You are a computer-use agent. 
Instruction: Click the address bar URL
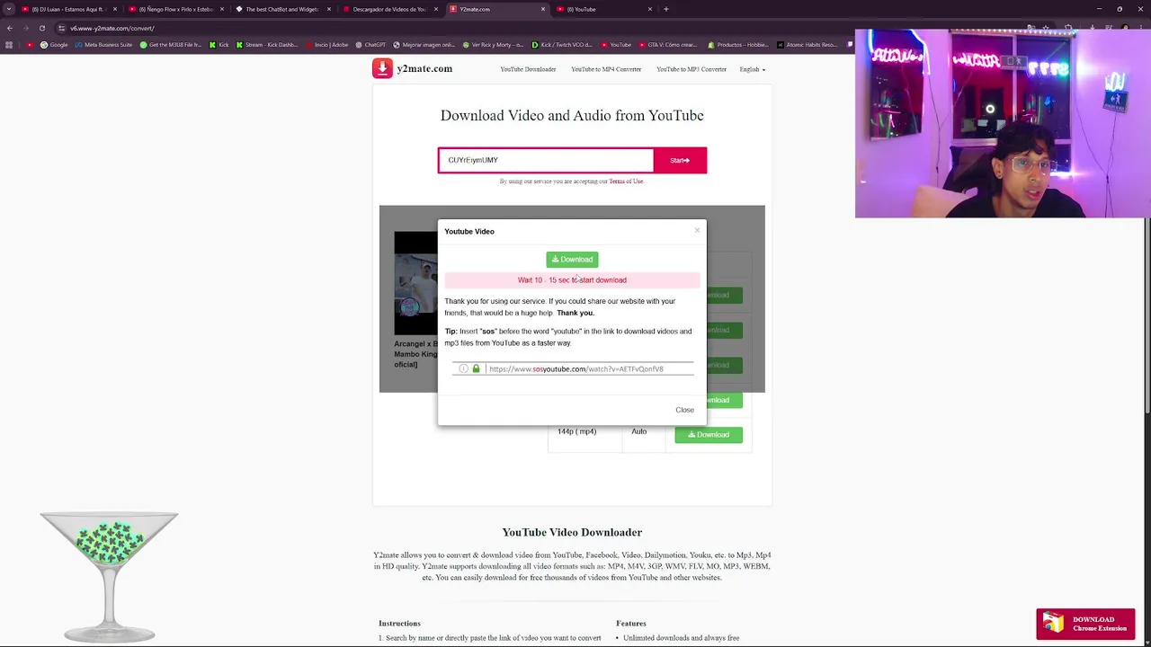point(112,28)
